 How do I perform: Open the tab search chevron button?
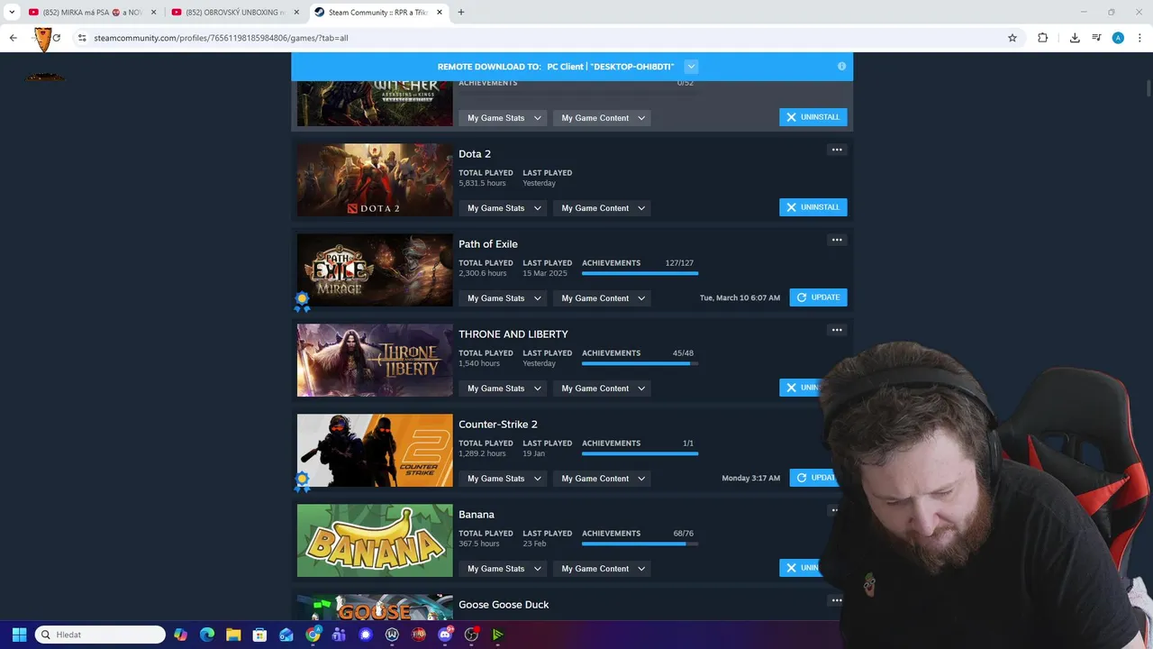pos(12,13)
